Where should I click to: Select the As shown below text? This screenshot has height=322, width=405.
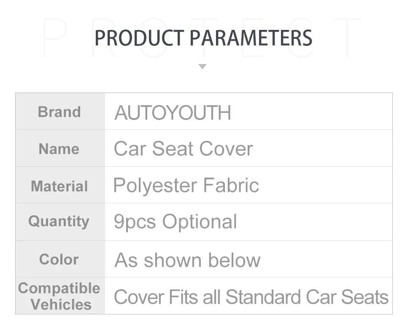coord(187,260)
